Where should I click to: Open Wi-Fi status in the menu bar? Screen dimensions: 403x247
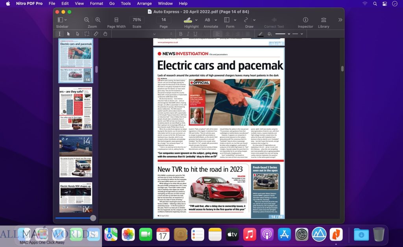pyautogui.click(x=365, y=4)
